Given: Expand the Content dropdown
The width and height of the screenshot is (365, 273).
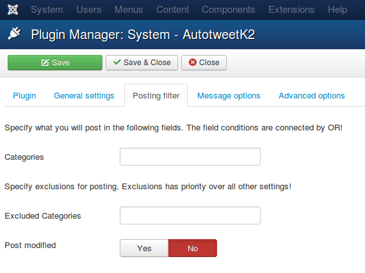Looking at the screenshot, I should (172, 10).
